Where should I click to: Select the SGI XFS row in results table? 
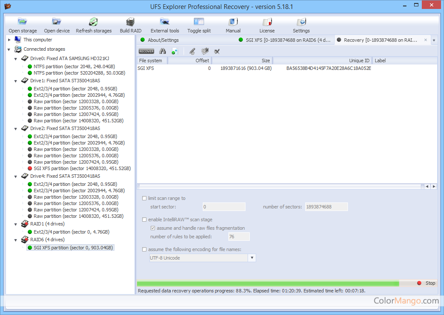coord(287,68)
